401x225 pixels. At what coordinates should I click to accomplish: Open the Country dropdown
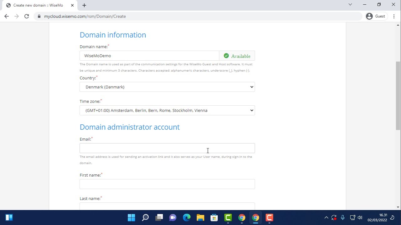(x=167, y=87)
